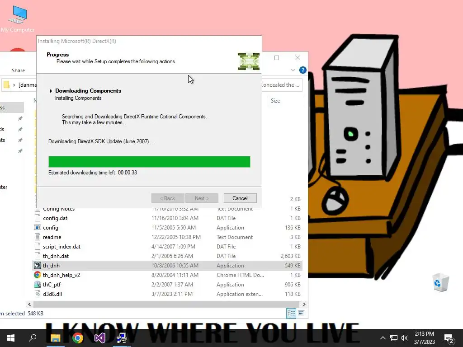Image resolution: width=463 pixels, height=347 pixels.
Task: Click the 549 KB size cell
Action: coord(293,266)
